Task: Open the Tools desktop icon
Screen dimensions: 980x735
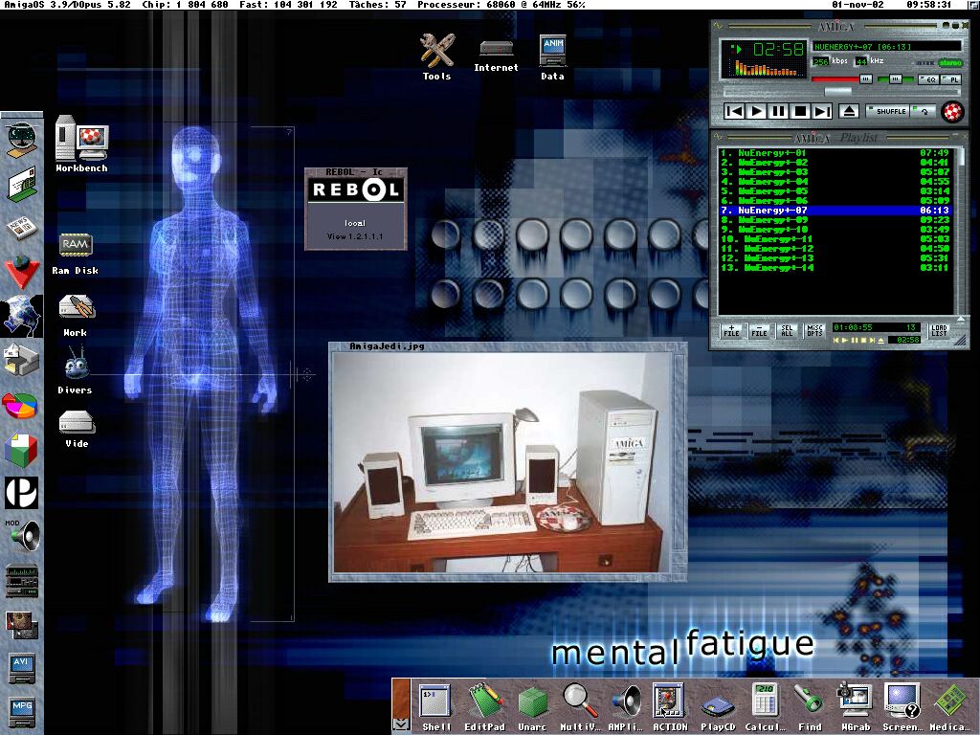Action: pos(436,56)
